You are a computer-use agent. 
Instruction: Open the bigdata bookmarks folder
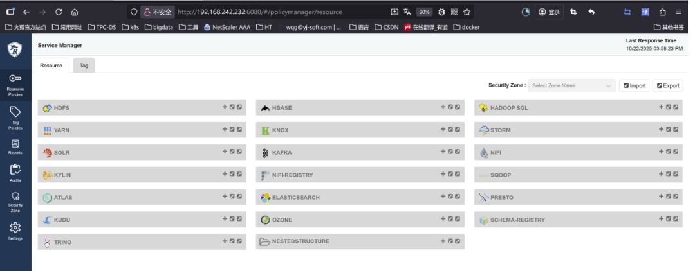[x=159, y=27]
